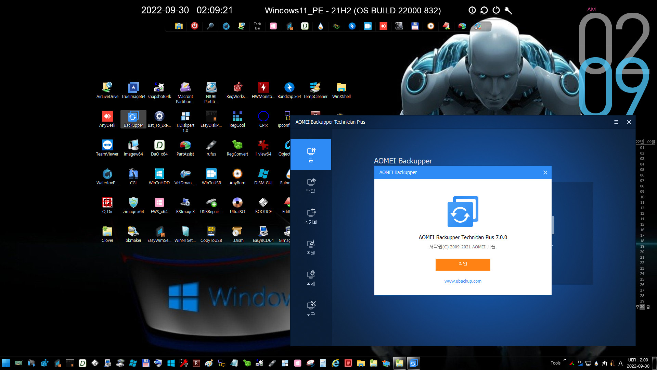Screen dimensions: 657x370
Task: Open the 도구 section in AOMEI sidebar
Action: (x=311, y=309)
